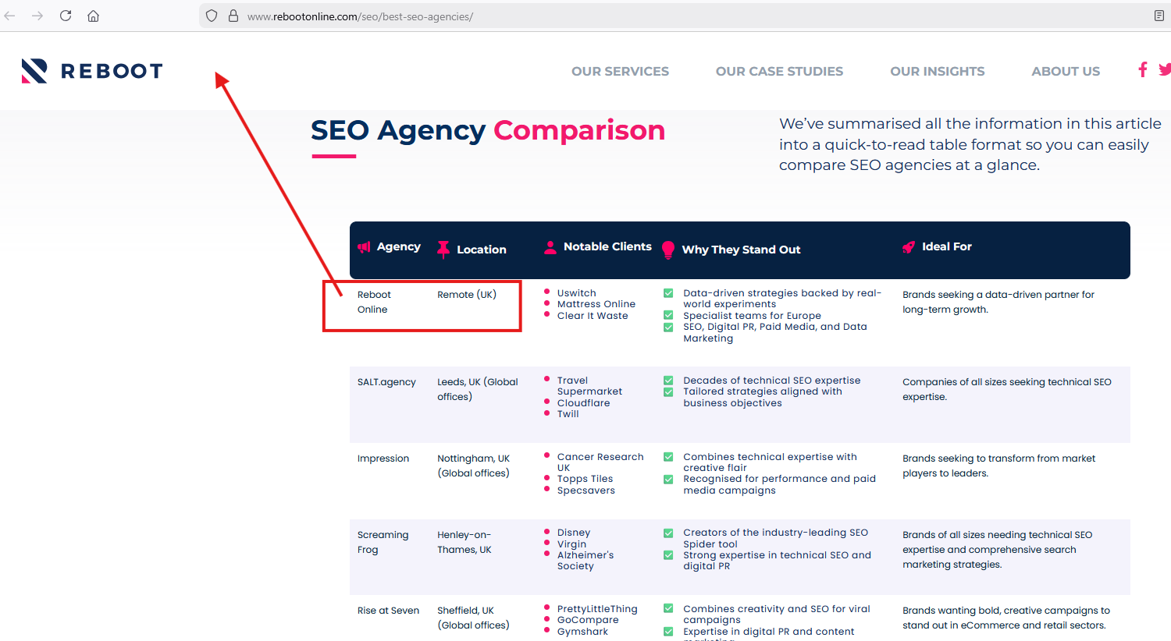
Task: Click the first green checkmark in the Reboot Online row
Action: [x=668, y=293]
